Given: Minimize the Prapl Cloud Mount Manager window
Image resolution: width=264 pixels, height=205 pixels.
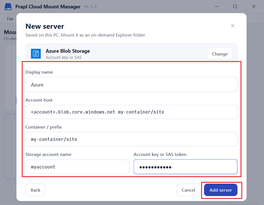Looking at the screenshot, I should 217,6.
